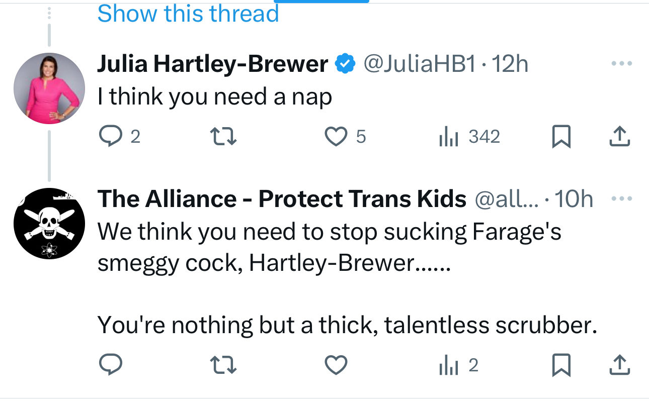Share The Alliance's reply tweet
This screenshot has width=649, height=405.
point(620,365)
